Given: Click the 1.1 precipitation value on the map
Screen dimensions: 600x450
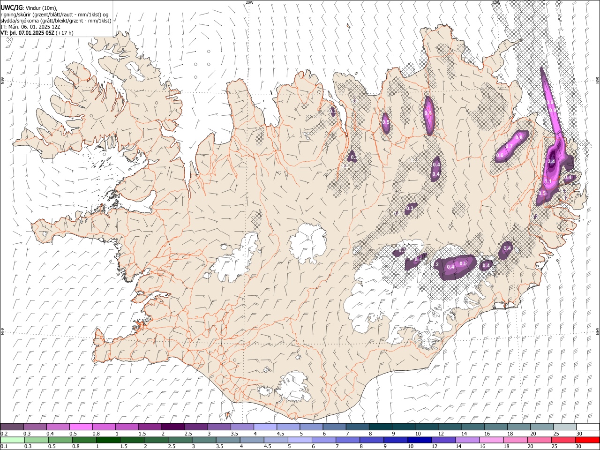Looking at the screenshot, I should pos(547,181).
